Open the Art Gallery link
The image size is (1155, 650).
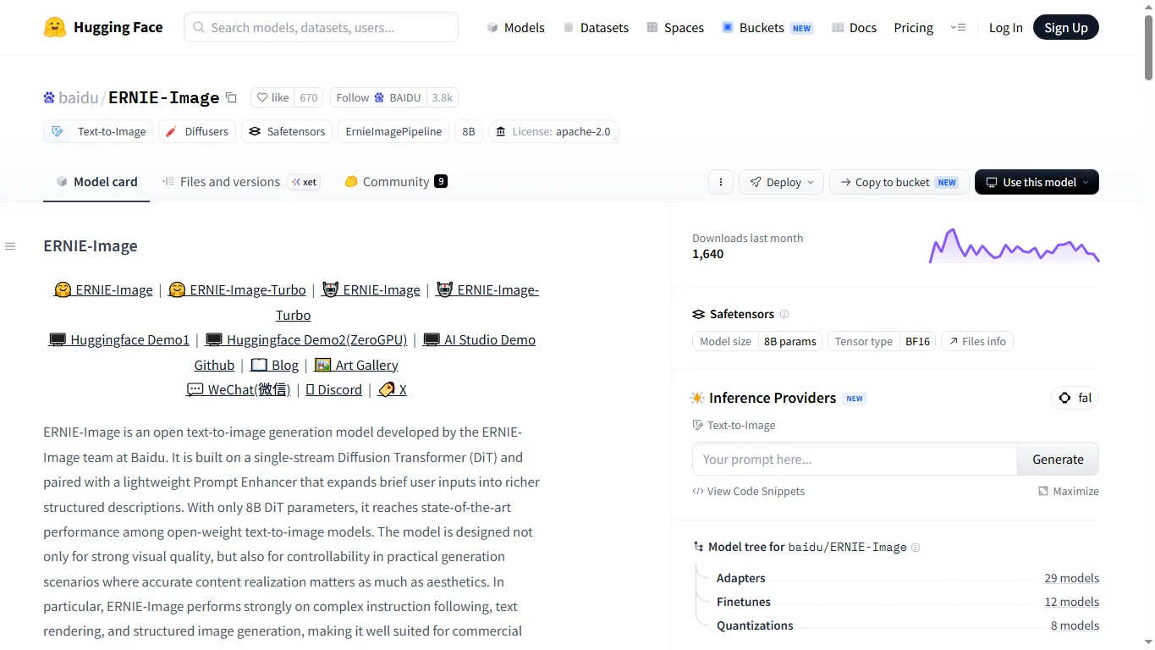(x=356, y=365)
